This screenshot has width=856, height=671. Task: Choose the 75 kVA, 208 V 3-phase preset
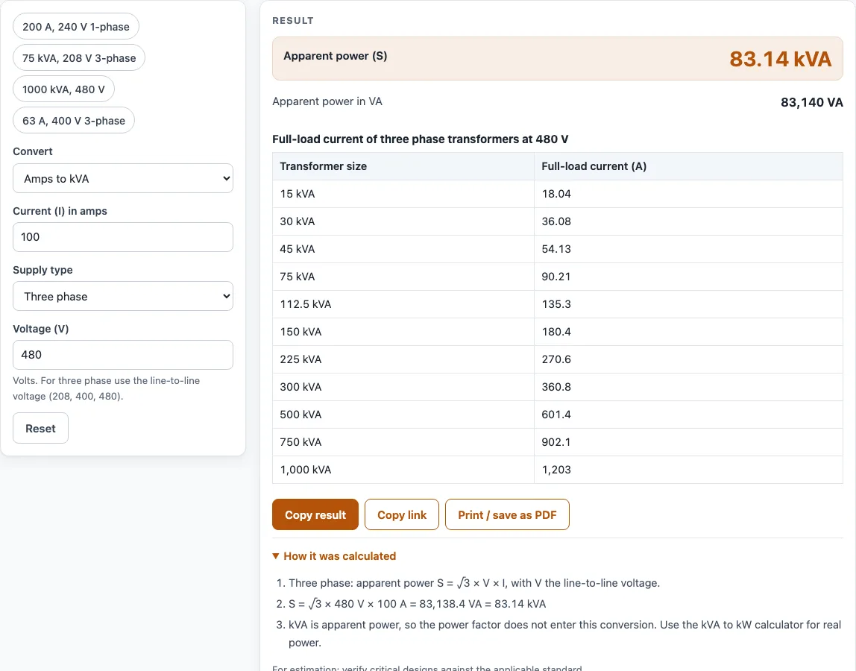pos(79,58)
